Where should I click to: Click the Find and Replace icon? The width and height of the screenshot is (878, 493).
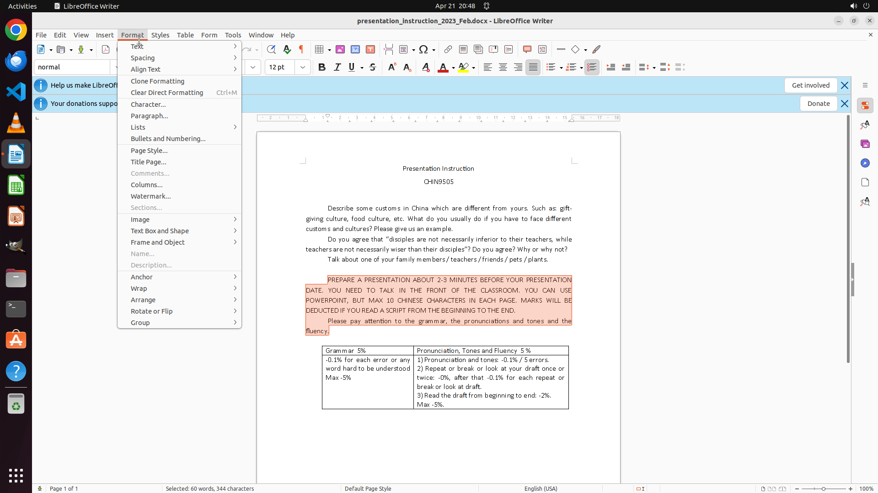point(271,49)
